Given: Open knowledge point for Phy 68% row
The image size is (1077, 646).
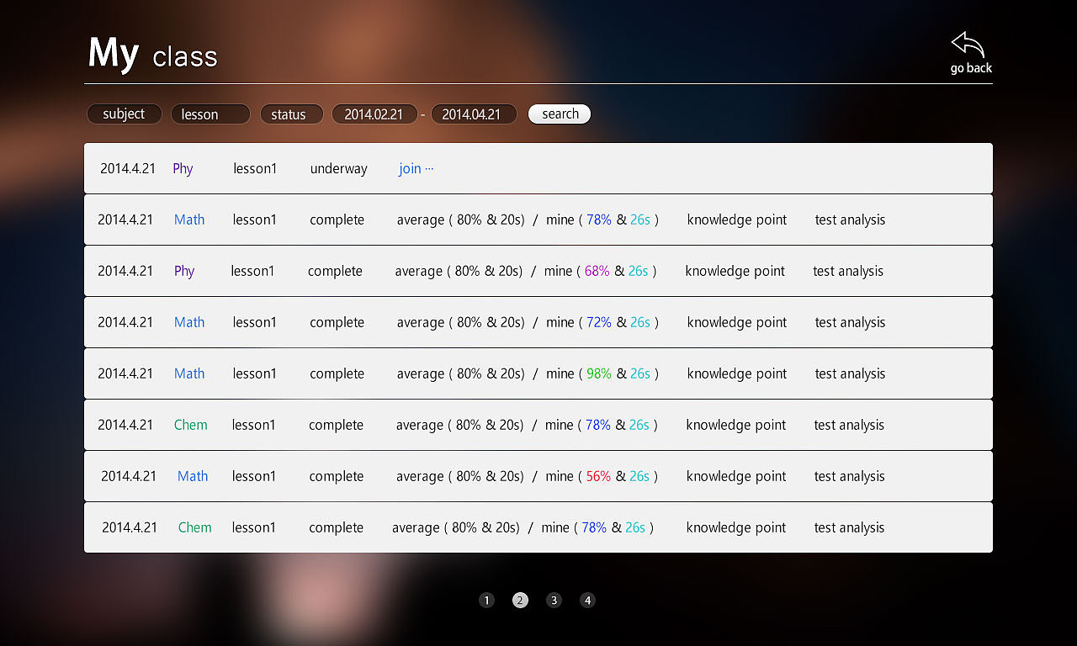Looking at the screenshot, I should click(x=735, y=272).
